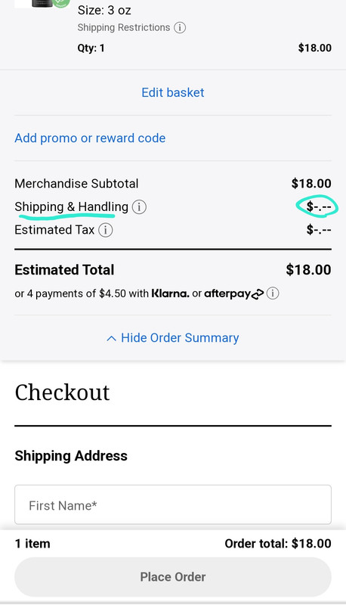Click the Merchandise Subtotal value

[x=311, y=184]
